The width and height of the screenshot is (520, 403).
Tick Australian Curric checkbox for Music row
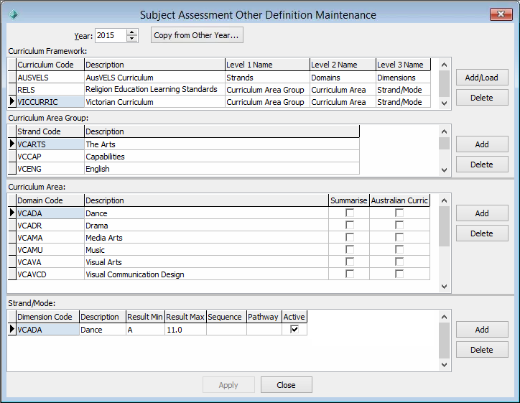coord(399,250)
